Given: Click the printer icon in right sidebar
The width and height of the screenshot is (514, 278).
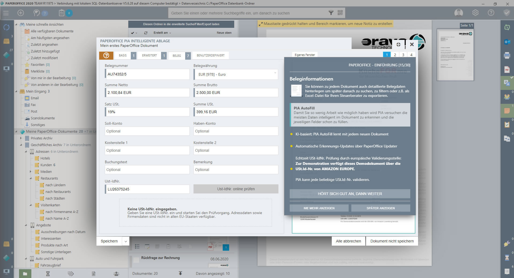Looking at the screenshot, I should [507, 55].
